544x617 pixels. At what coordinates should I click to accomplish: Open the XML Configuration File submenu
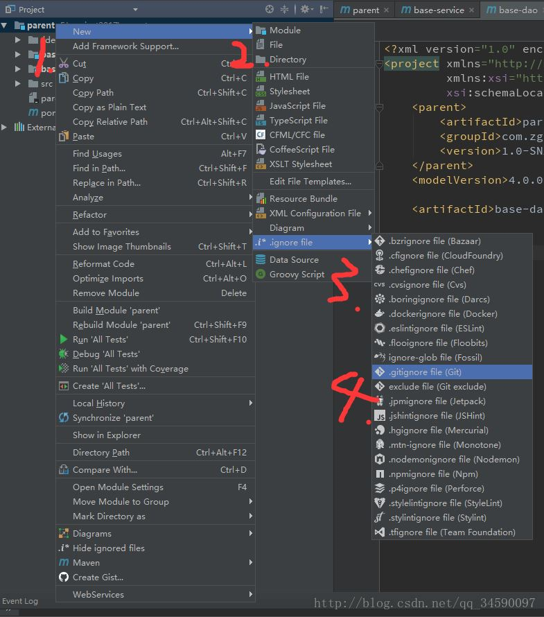coord(313,214)
